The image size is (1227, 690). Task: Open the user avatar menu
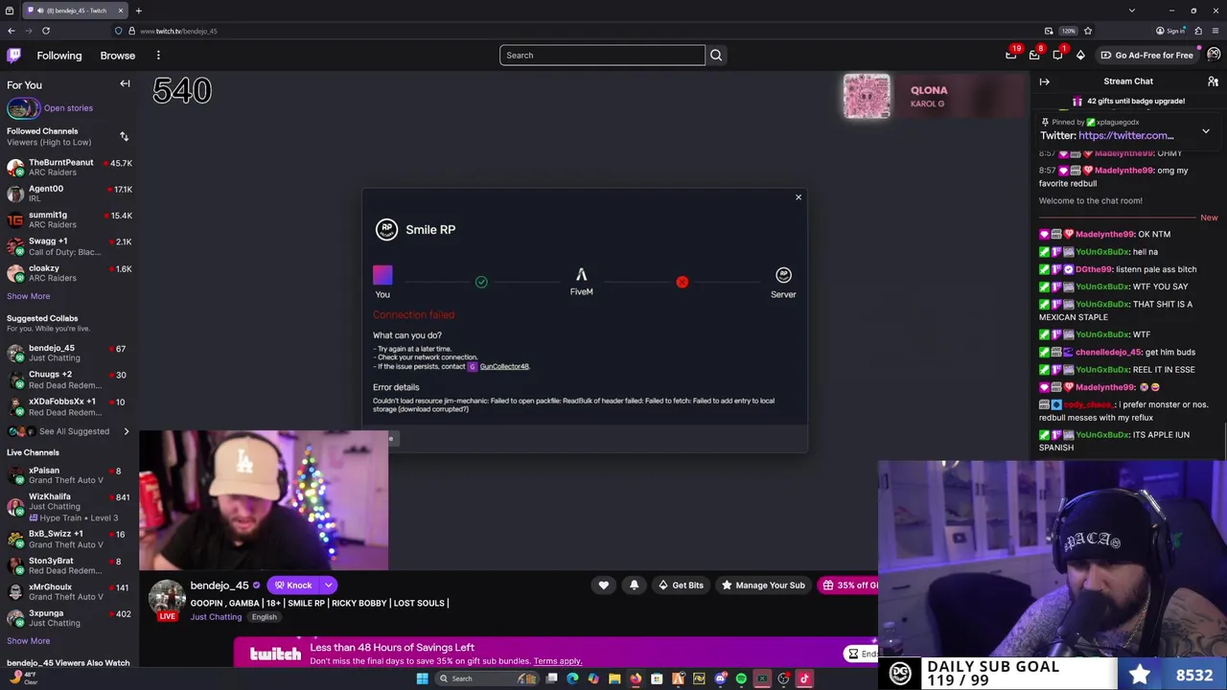pyautogui.click(x=1214, y=55)
